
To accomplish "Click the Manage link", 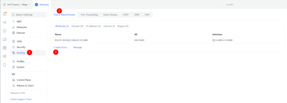I will coord(78,47).
